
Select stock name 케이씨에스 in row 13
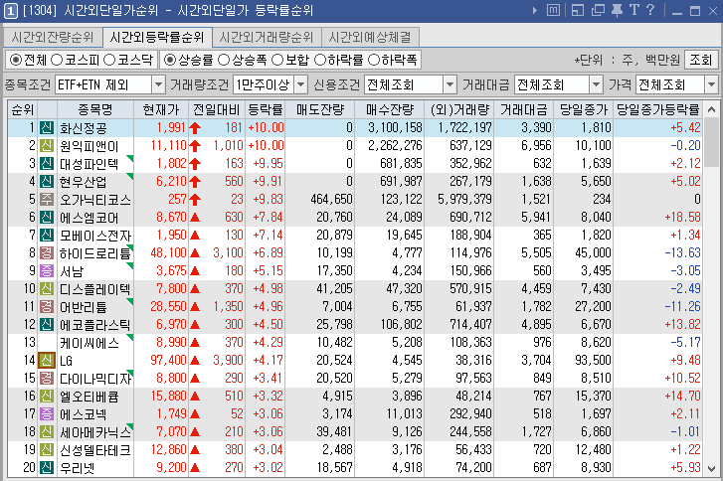[90, 343]
